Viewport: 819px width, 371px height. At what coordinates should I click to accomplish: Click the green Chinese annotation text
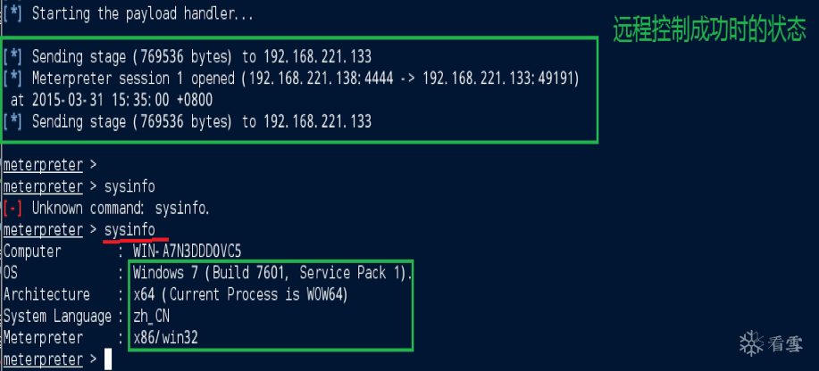point(709,31)
